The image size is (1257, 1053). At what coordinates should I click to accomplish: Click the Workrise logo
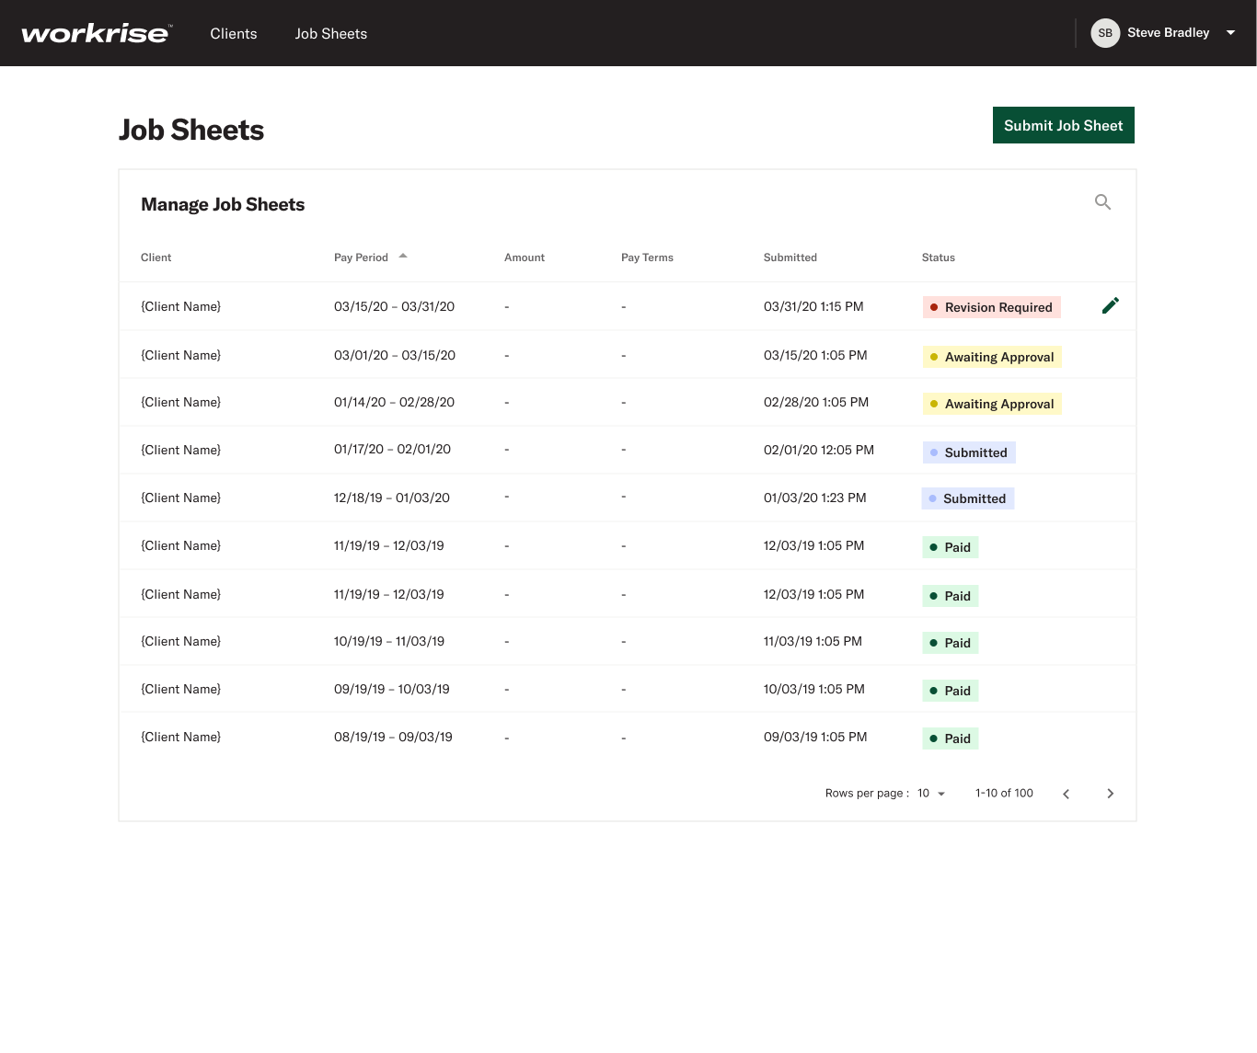tap(97, 34)
